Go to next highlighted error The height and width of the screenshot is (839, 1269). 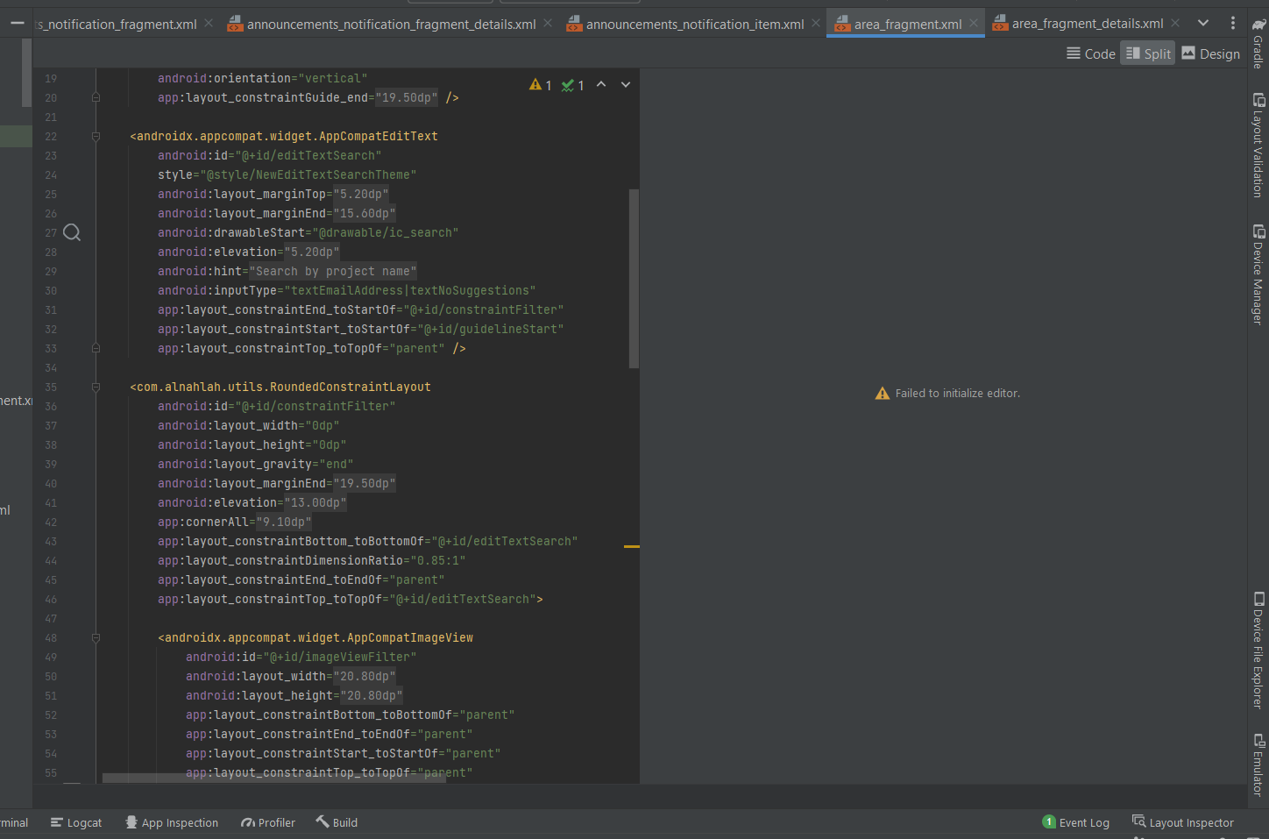(626, 85)
